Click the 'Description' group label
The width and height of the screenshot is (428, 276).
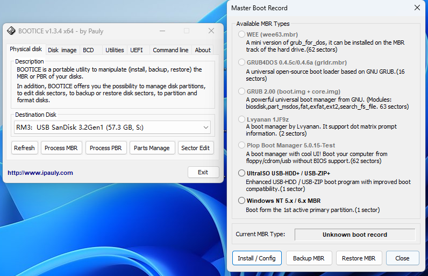(30, 61)
